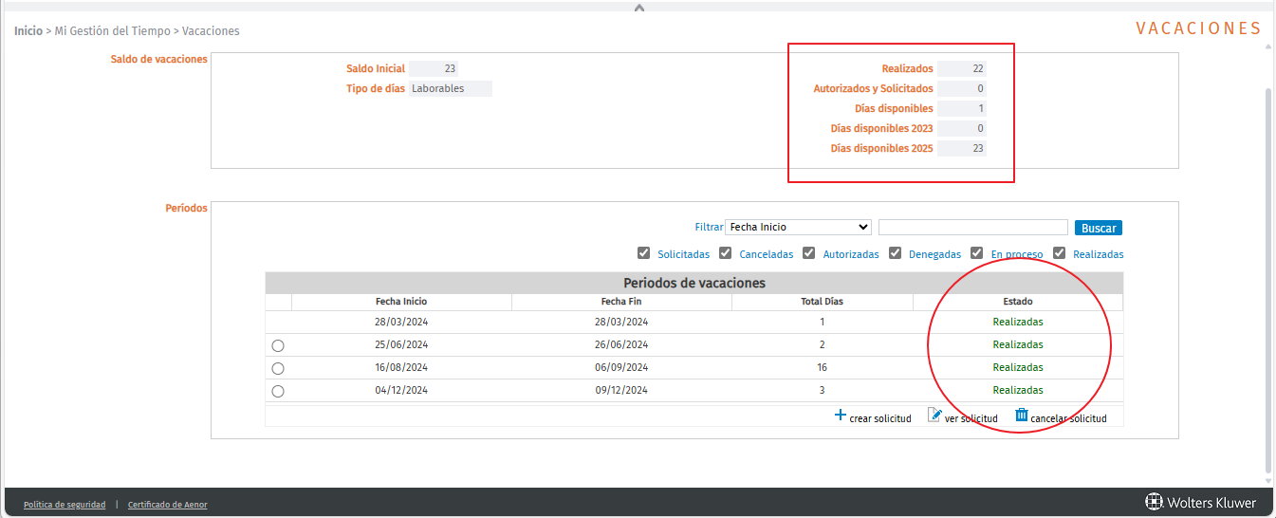This screenshot has width=1276, height=518.
Task: Click the Solicitadas filter label
Action: tap(683, 254)
